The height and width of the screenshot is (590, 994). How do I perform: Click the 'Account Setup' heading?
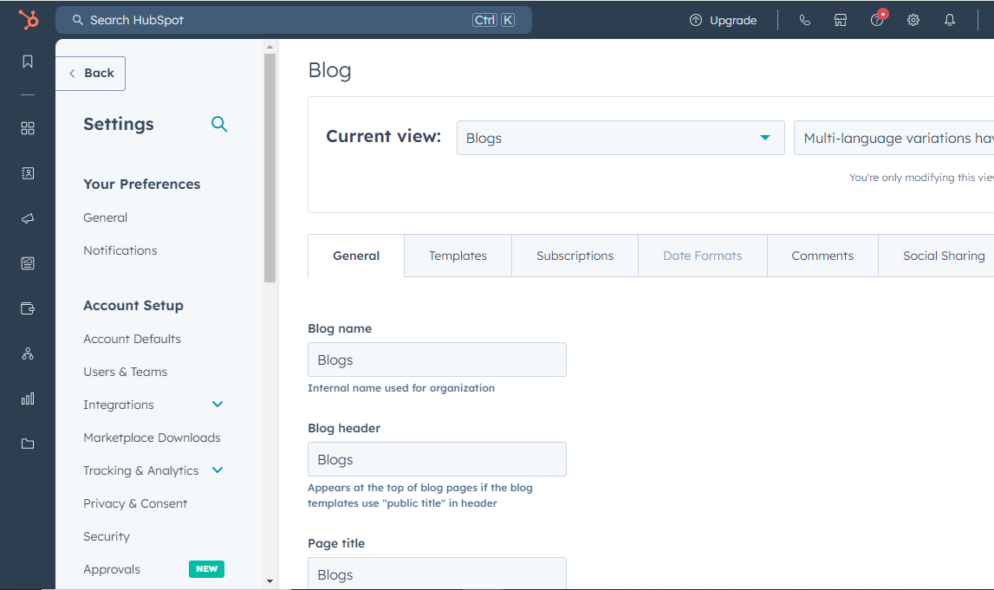tap(133, 306)
